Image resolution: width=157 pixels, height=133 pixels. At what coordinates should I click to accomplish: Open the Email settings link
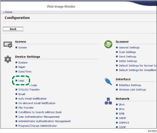point(22,94)
